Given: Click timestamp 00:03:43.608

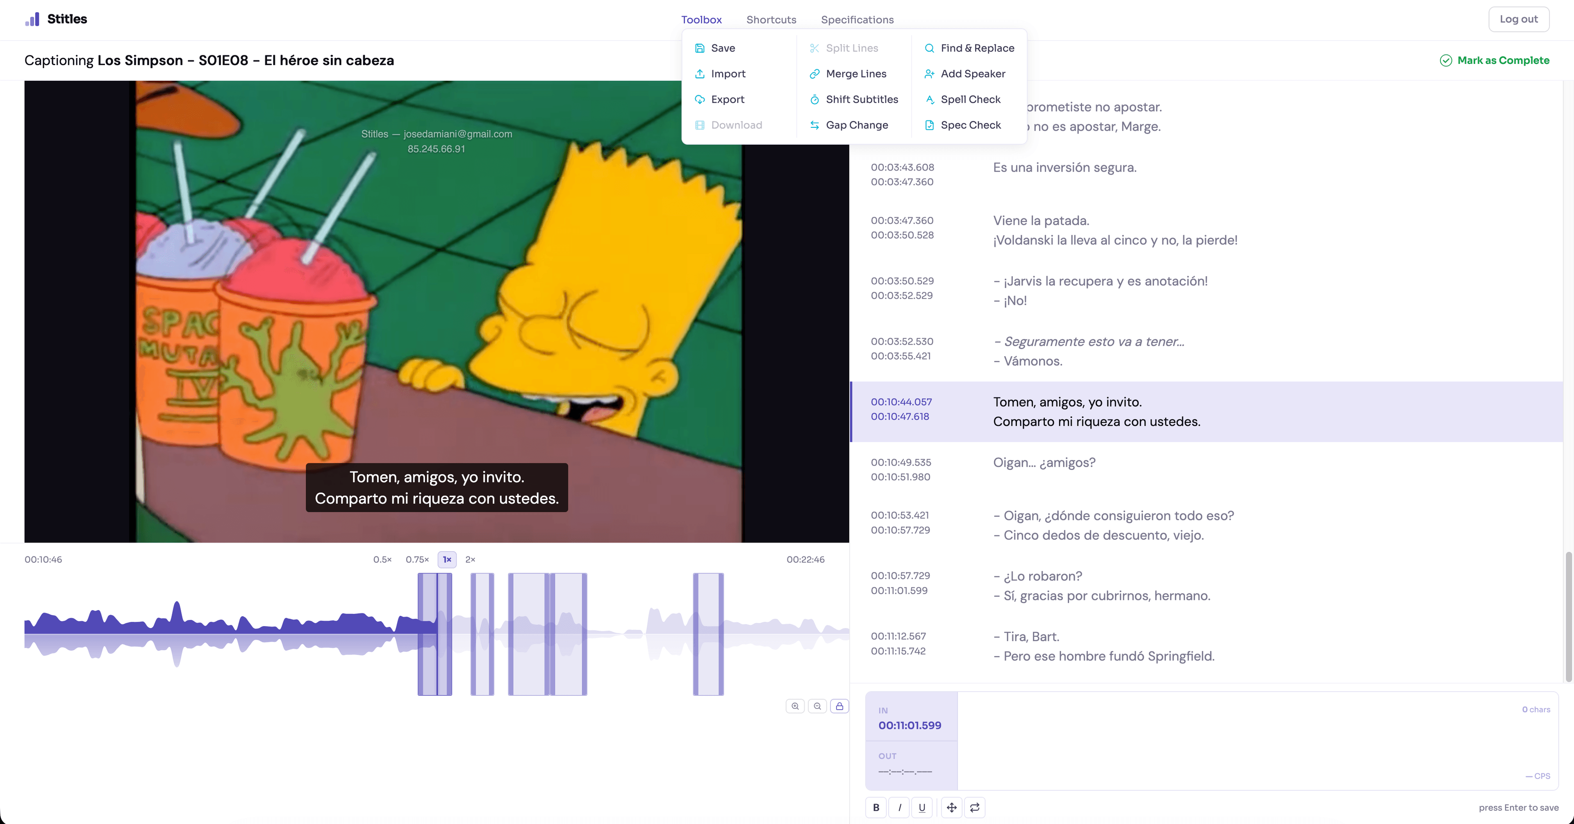Looking at the screenshot, I should coord(903,167).
